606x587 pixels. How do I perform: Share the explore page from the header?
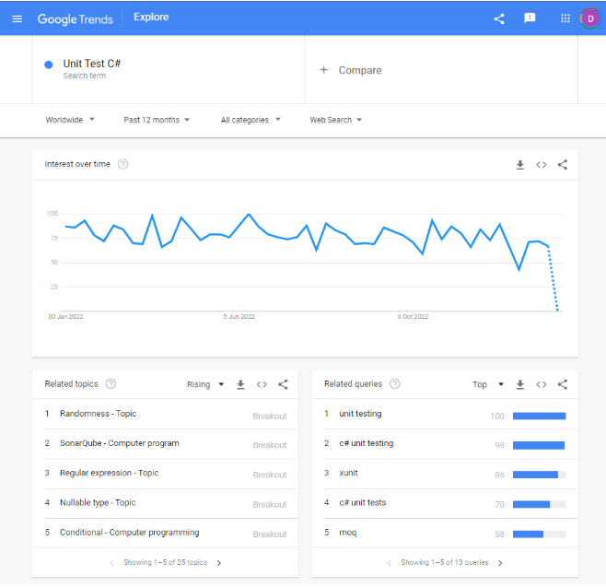pos(499,18)
